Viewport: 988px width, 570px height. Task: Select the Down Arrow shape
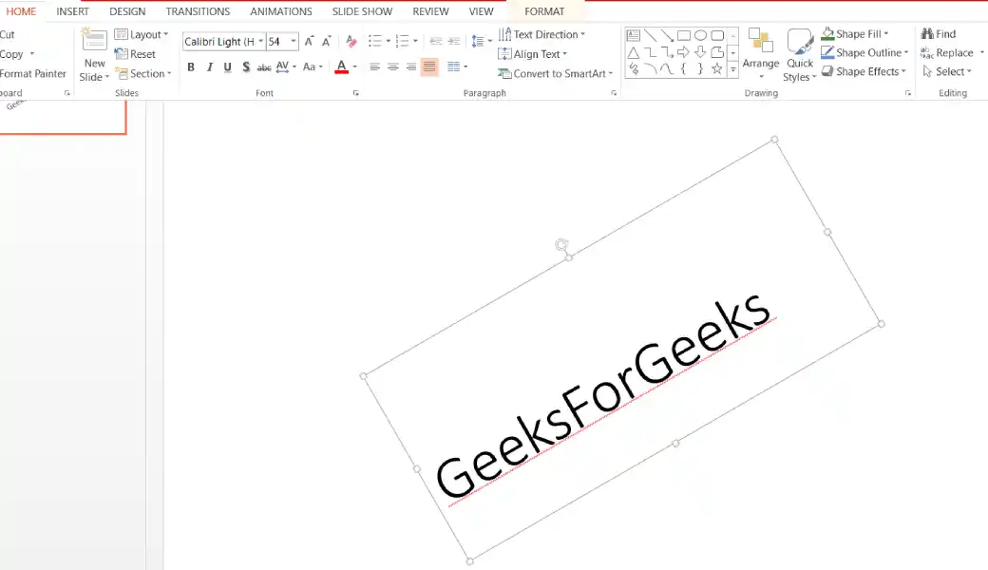pyautogui.click(x=700, y=52)
